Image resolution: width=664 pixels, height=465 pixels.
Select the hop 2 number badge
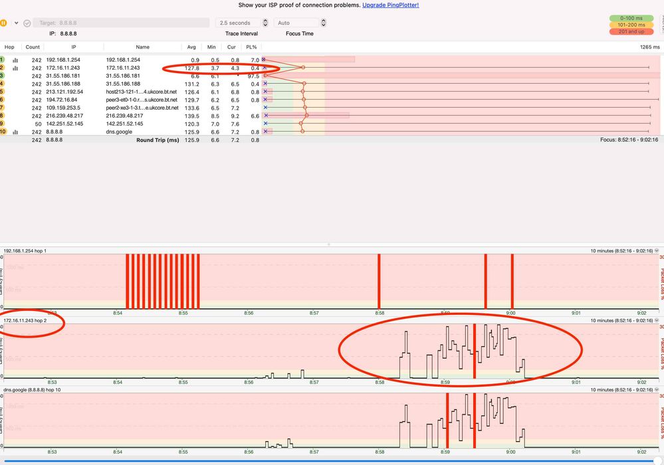point(2,68)
